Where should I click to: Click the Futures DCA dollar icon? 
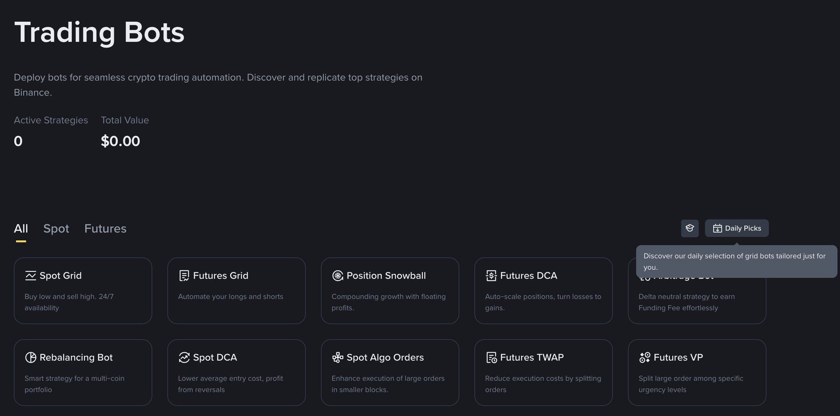[491, 276]
